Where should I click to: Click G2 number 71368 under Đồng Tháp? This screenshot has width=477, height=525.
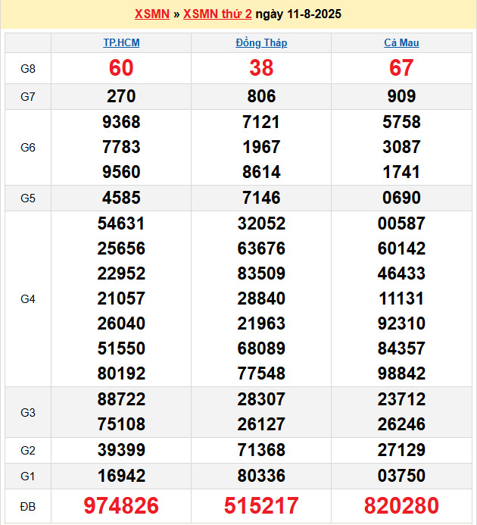point(261,451)
